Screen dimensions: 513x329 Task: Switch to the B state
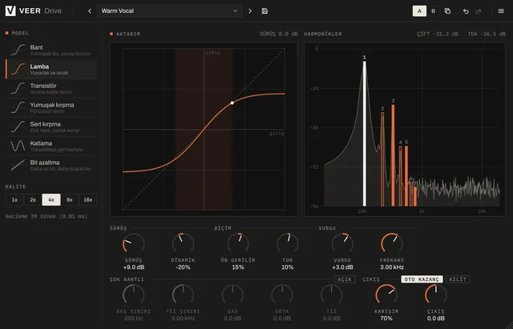(x=433, y=10)
